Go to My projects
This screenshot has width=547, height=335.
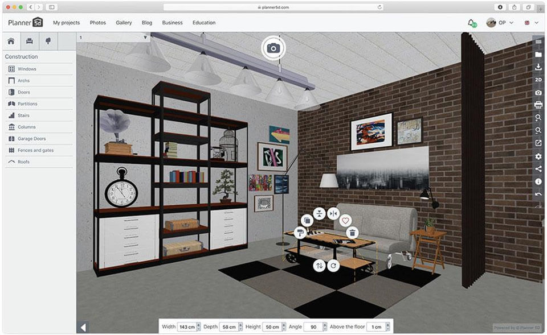tap(67, 23)
